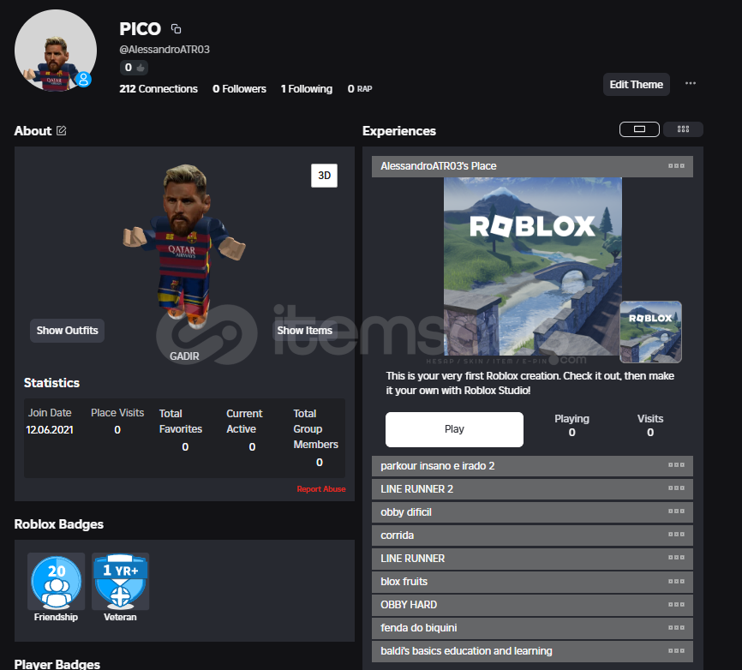Open 1 Following list
The width and height of the screenshot is (742, 670).
tap(307, 89)
